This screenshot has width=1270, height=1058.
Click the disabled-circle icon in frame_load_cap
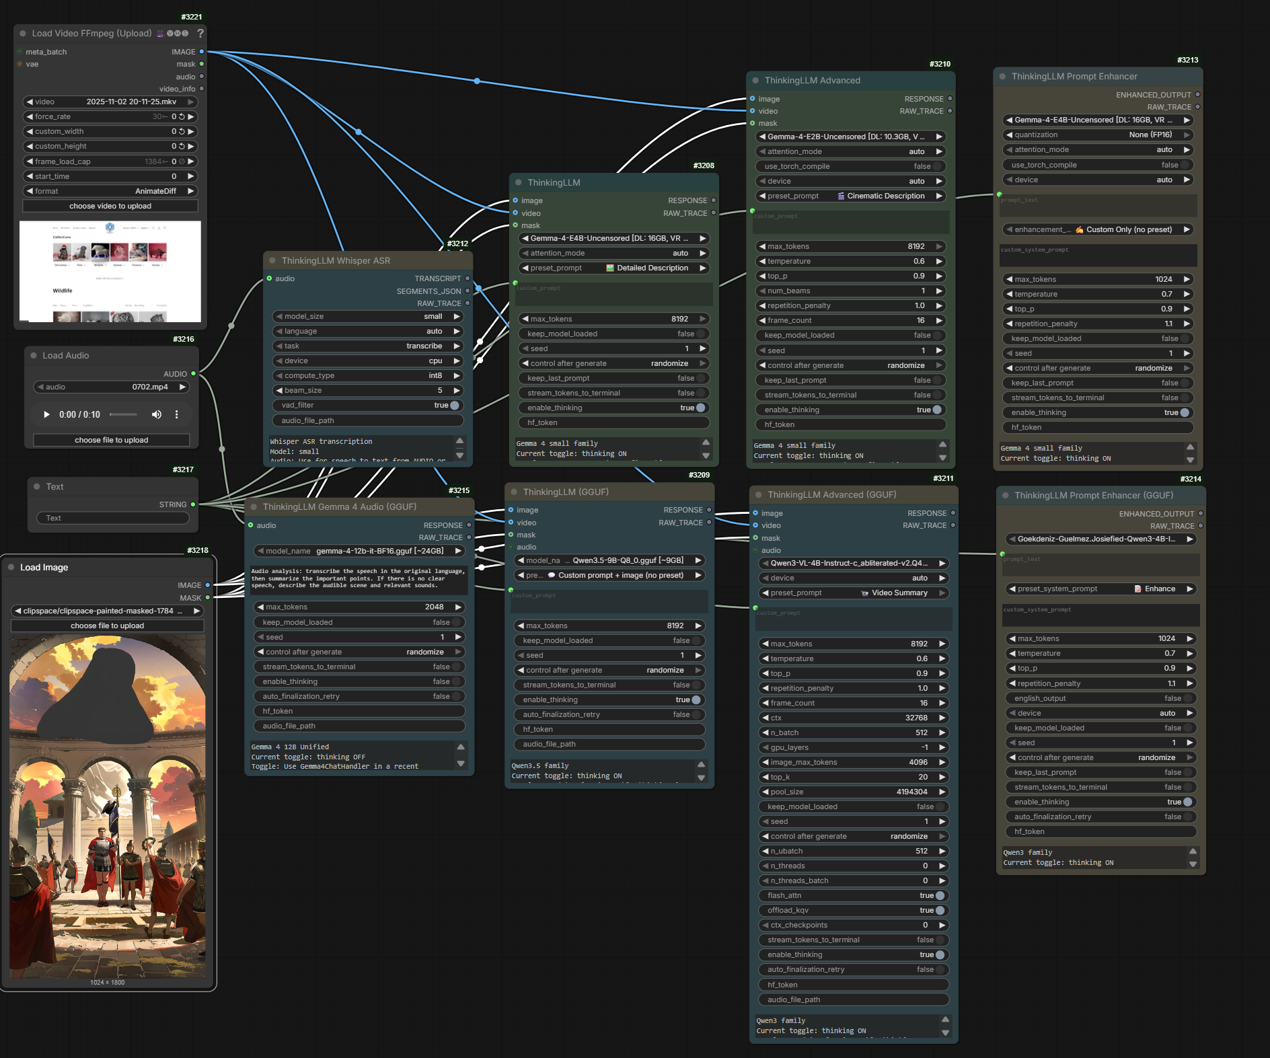click(x=182, y=161)
